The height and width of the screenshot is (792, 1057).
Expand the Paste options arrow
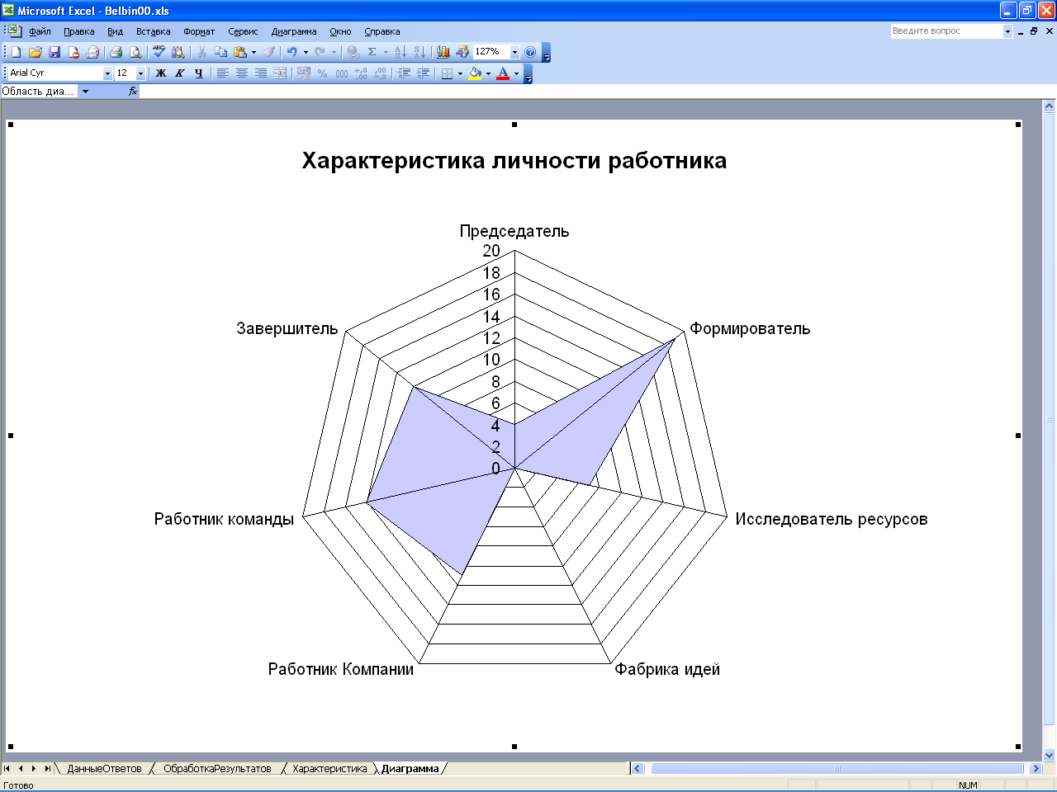coord(254,52)
